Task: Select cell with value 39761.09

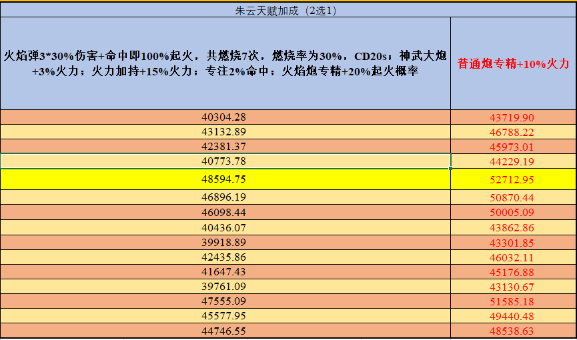Action: click(225, 287)
